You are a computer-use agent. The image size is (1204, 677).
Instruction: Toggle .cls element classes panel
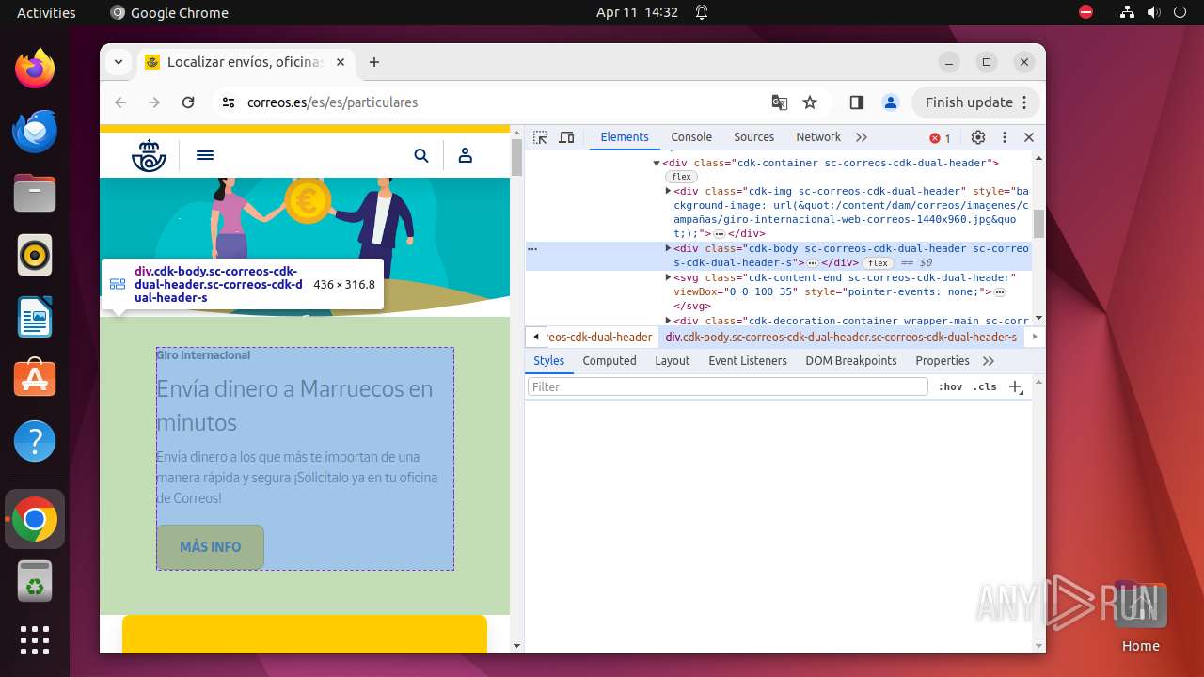[985, 387]
